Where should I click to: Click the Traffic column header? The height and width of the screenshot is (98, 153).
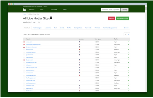(x=116, y=39)
